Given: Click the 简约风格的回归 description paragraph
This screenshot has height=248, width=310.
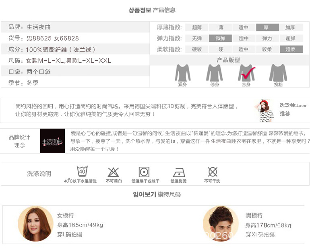Looking at the screenshot, I should (x=126, y=110).
